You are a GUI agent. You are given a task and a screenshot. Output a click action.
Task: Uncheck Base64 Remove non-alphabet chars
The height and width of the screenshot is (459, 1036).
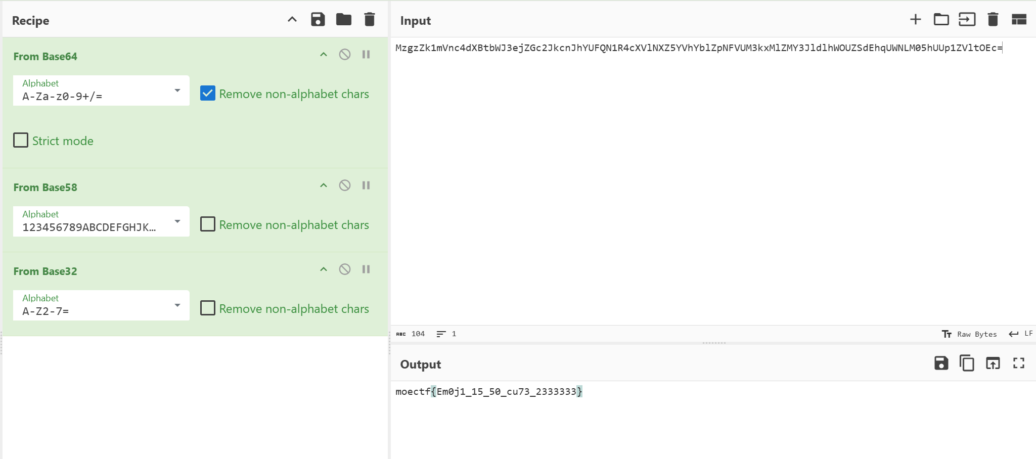point(208,94)
